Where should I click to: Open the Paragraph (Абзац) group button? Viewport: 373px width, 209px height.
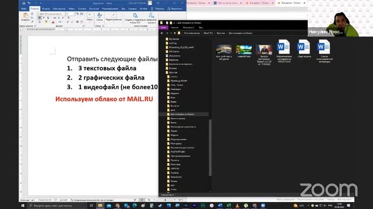click(90, 17)
